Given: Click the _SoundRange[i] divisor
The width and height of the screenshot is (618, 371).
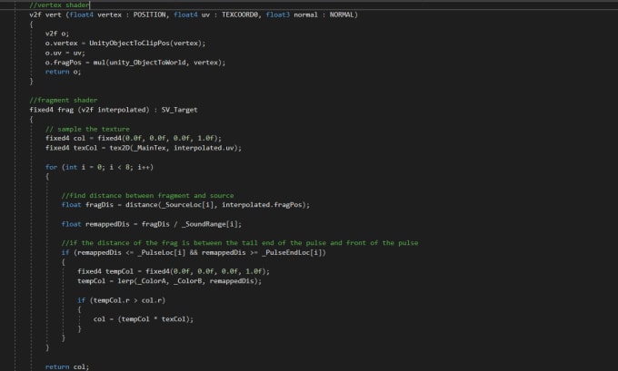Looking at the screenshot, I should click(x=210, y=224).
